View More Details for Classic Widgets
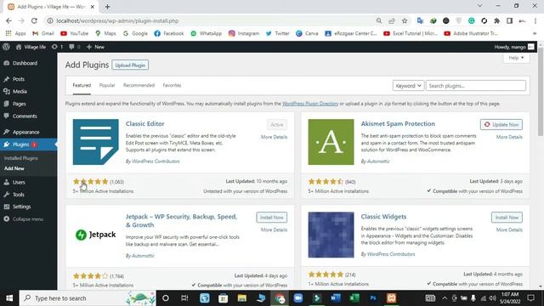The image size is (544, 306). 509,230
